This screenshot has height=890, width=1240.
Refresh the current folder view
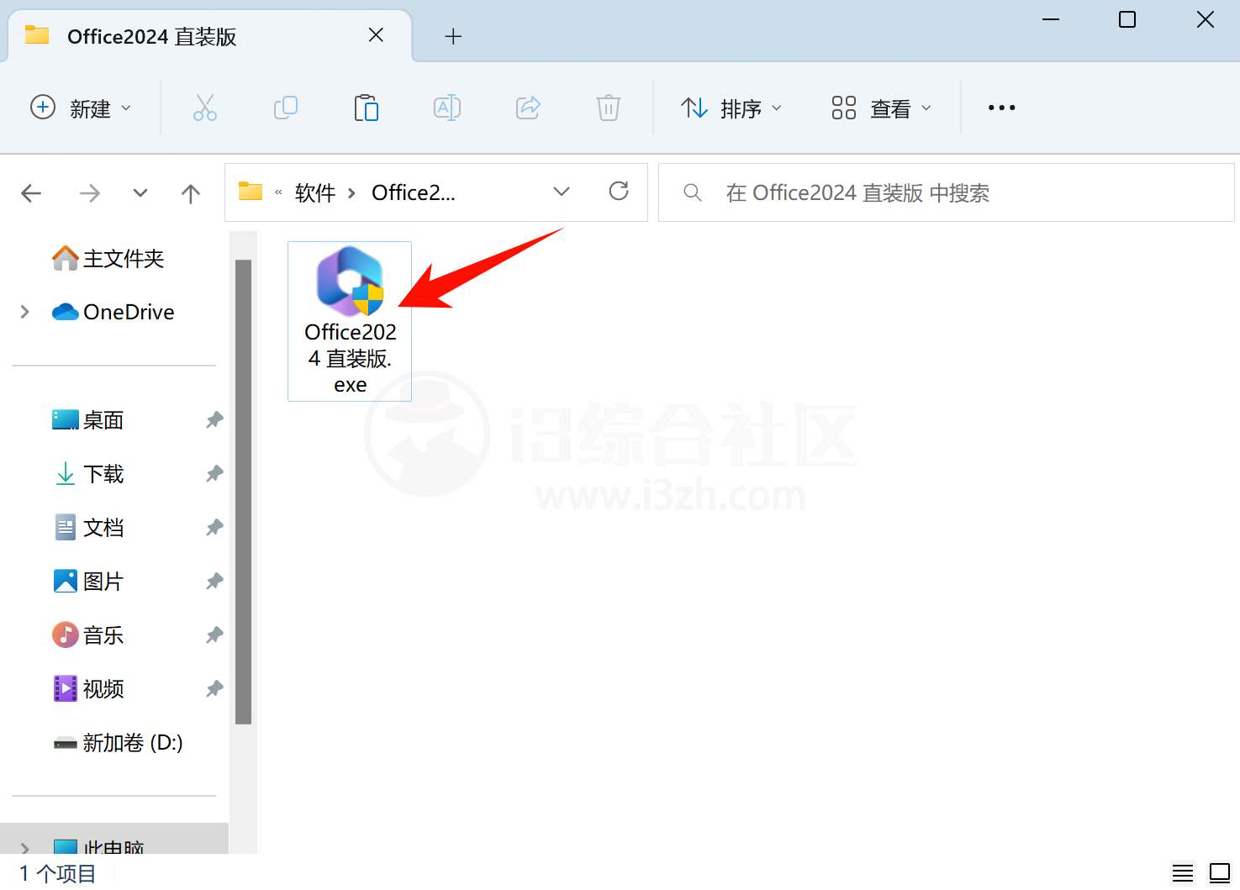(x=619, y=192)
